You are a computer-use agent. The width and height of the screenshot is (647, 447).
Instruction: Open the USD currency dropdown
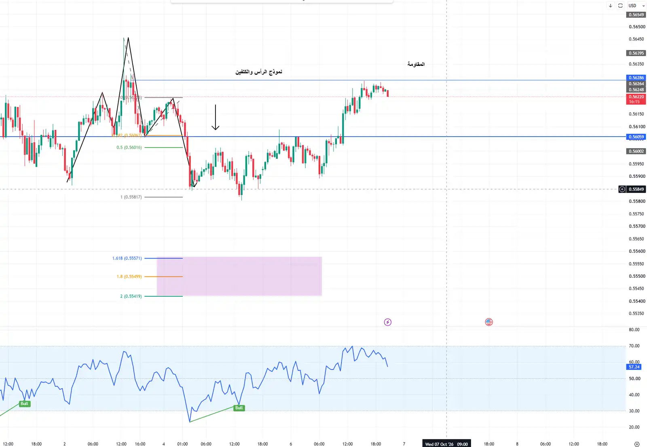[636, 6]
